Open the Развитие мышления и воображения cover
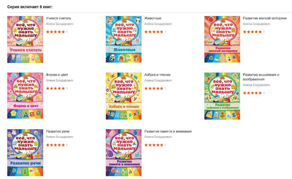This screenshot has height=179, width=292. [222, 96]
